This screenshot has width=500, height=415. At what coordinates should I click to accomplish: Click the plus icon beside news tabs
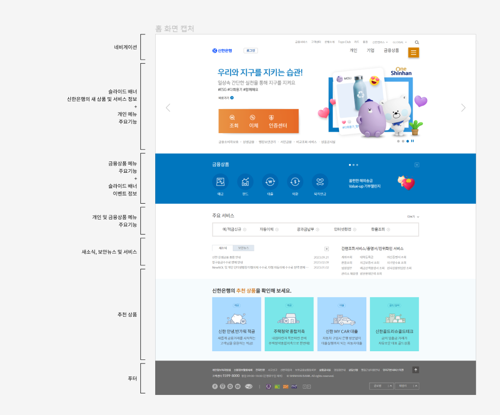326,249
